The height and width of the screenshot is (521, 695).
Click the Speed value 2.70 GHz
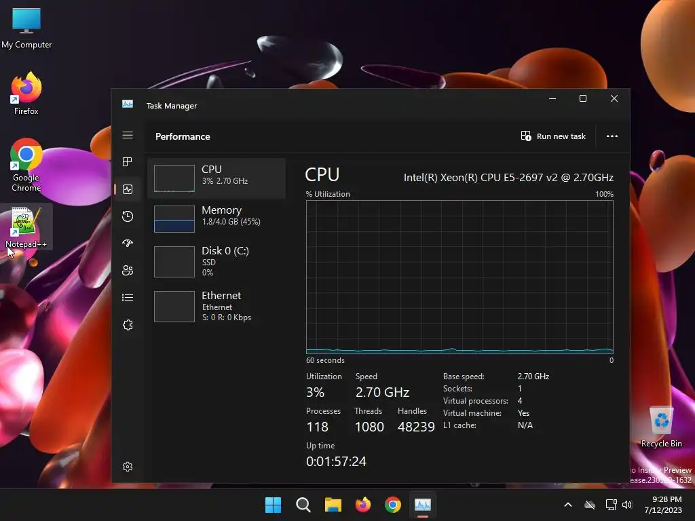click(x=382, y=392)
